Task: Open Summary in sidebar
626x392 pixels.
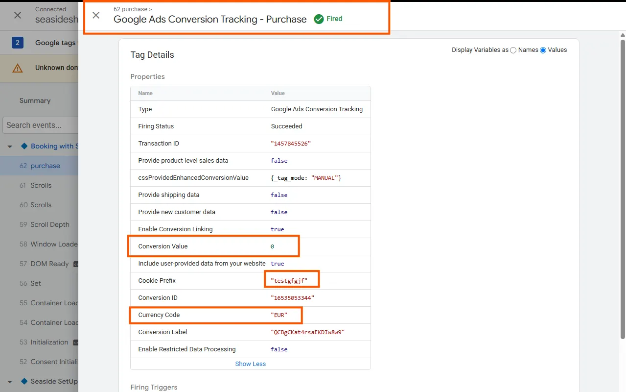Action: [x=35, y=100]
